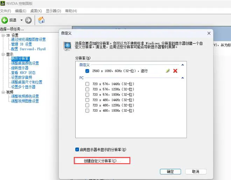Delete the 2560 x 1080 custom resolution
The image size is (231, 180).
pyautogui.click(x=175, y=71)
